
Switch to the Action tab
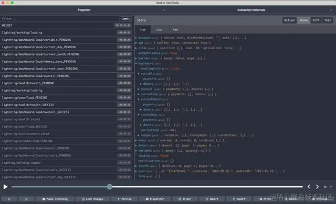[289, 20]
